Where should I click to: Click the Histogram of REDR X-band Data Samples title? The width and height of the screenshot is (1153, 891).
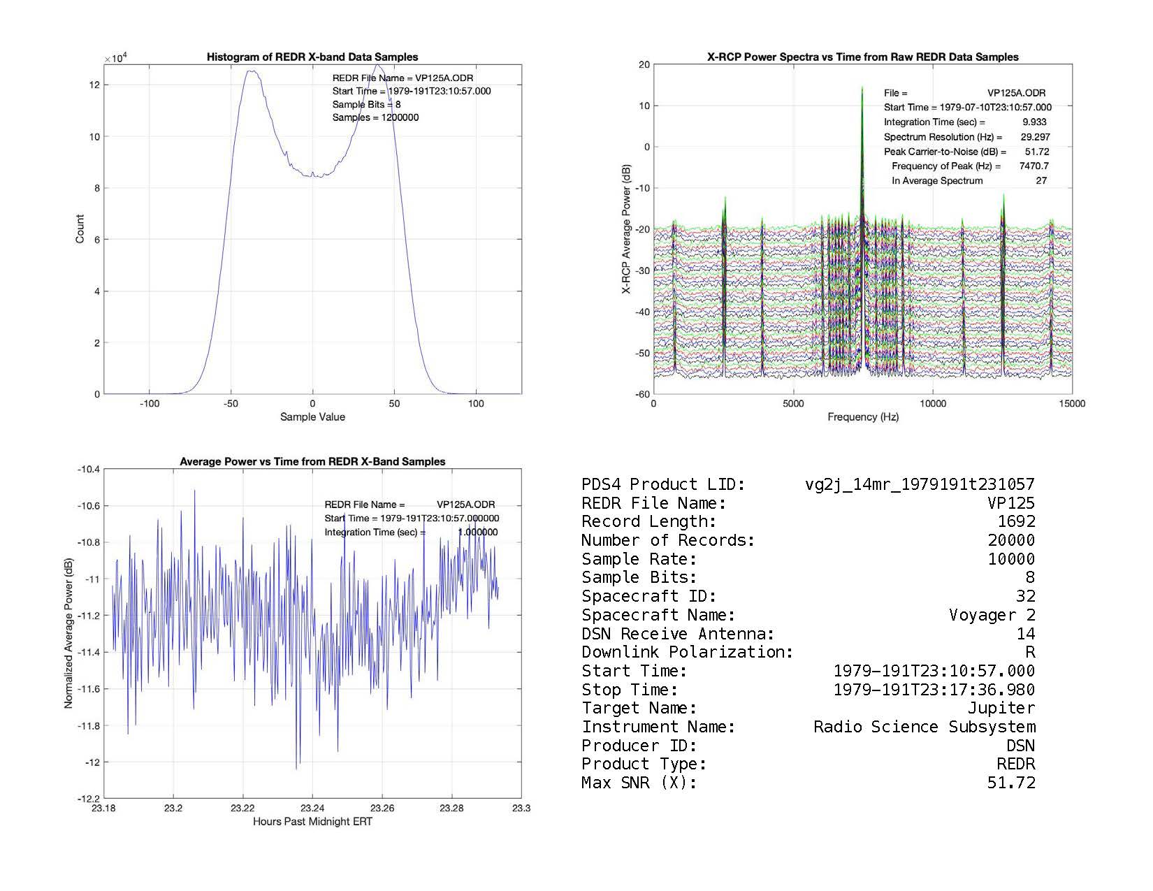[312, 57]
